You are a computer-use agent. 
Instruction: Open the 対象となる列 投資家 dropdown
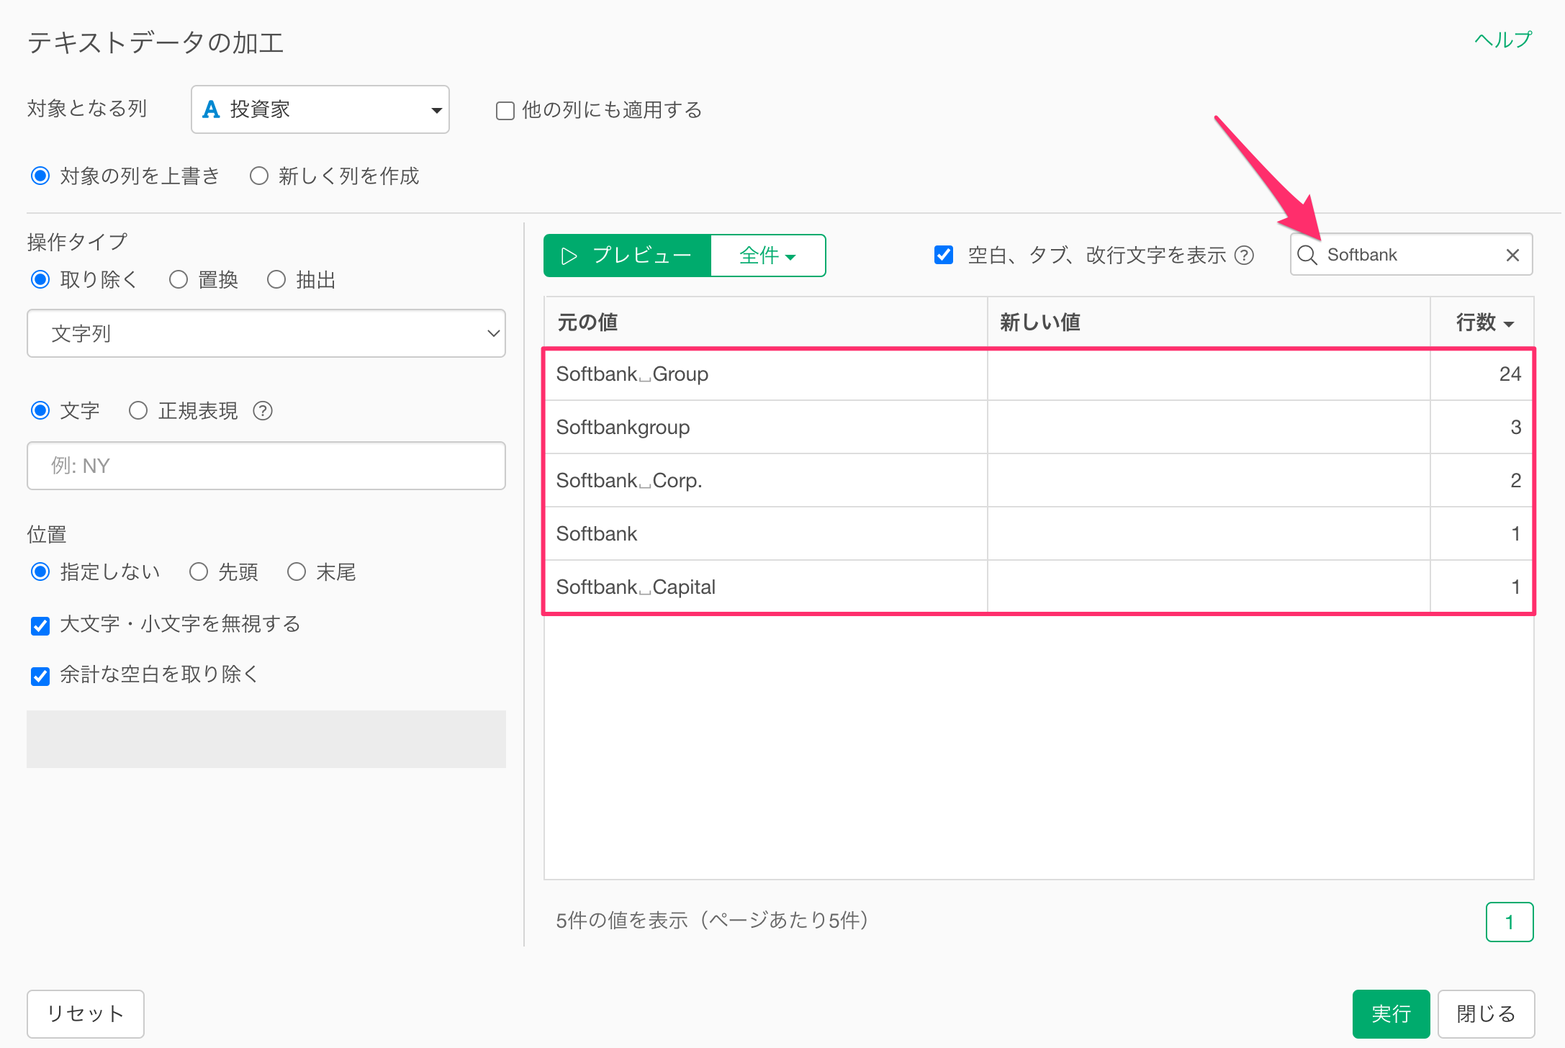click(x=320, y=109)
